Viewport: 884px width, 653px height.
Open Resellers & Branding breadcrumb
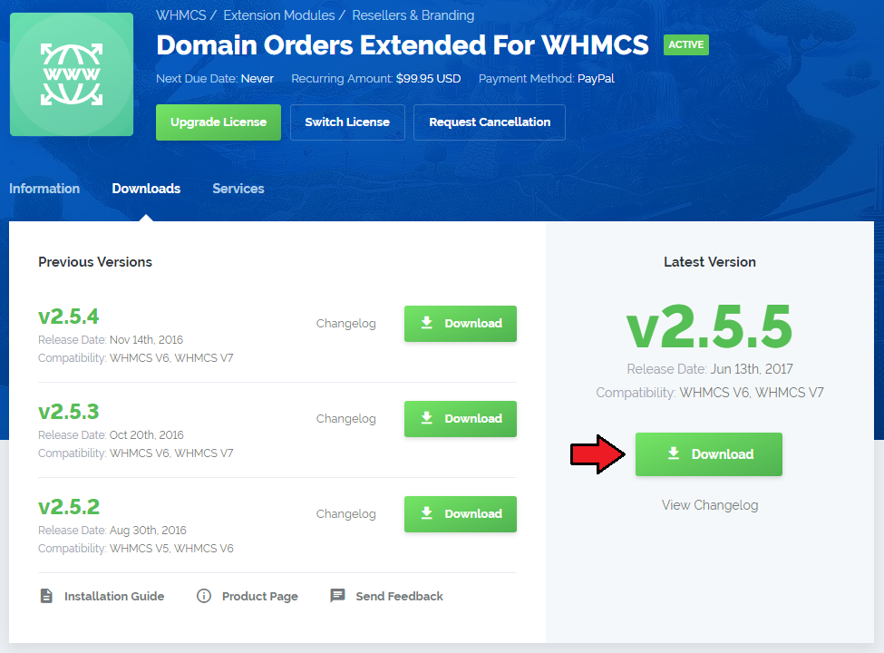(x=413, y=15)
